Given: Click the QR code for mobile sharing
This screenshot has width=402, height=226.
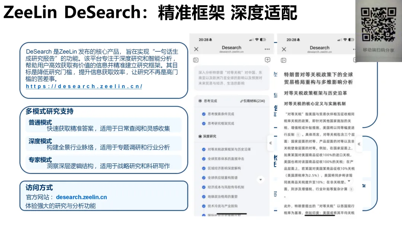Looking at the screenshot, I should (379, 24).
